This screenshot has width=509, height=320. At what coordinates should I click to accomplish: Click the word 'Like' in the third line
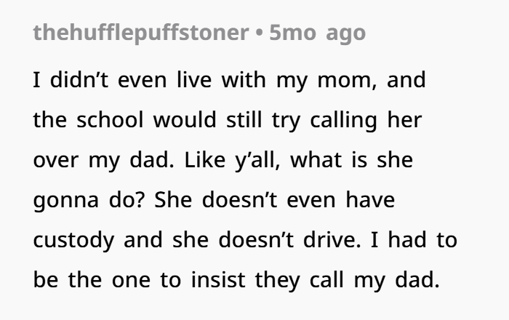(x=204, y=160)
